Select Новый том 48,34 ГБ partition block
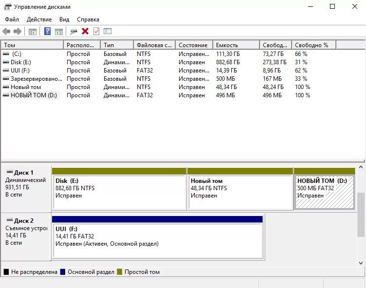The width and height of the screenshot is (366, 288). click(240, 189)
